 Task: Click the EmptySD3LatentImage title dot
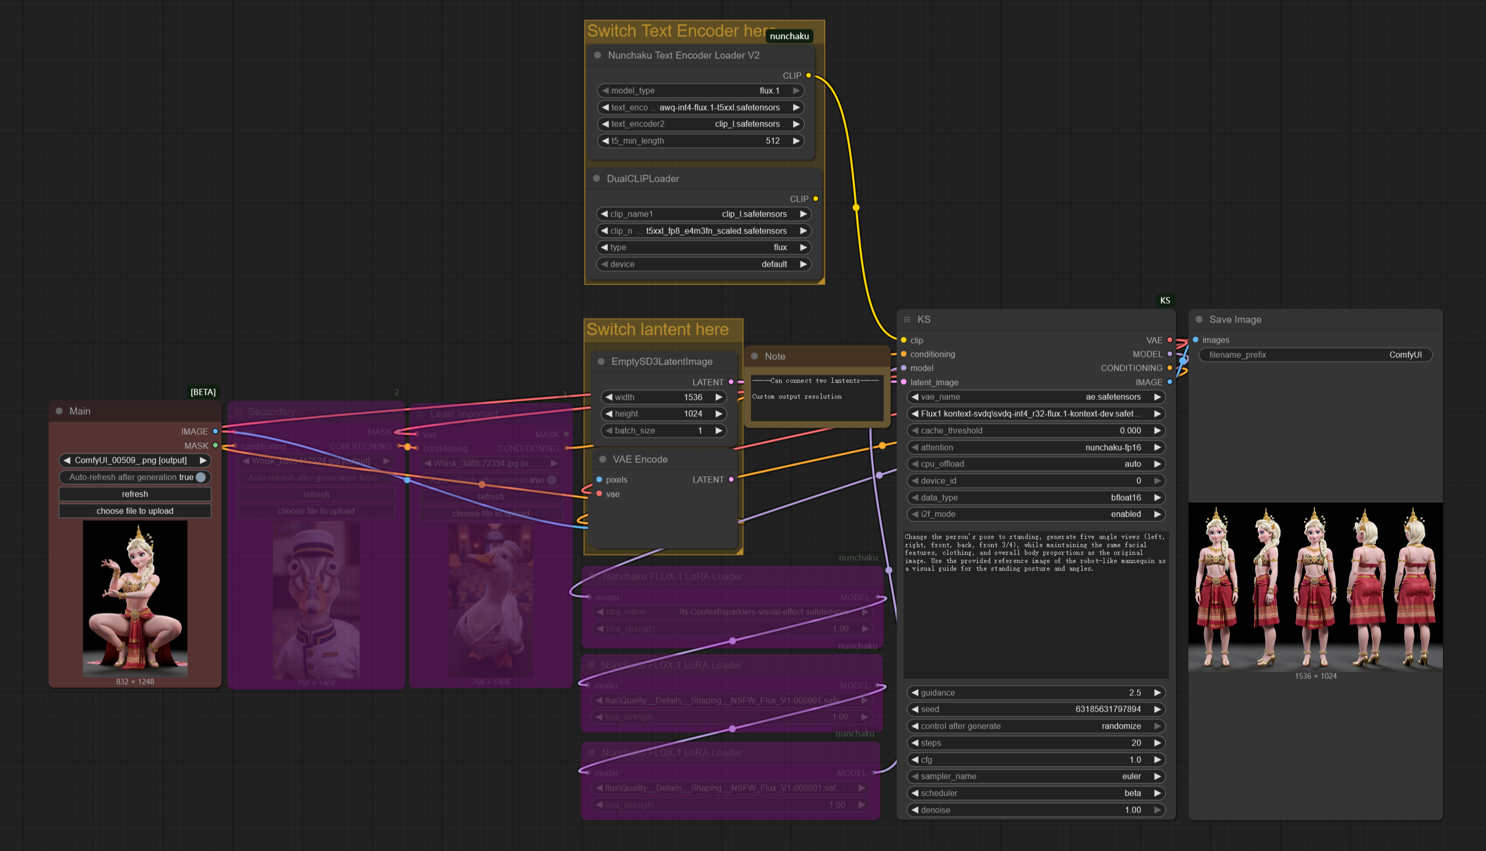(601, 362)
